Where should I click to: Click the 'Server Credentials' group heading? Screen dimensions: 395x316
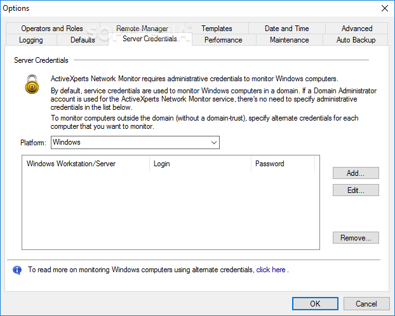point(41,60)
